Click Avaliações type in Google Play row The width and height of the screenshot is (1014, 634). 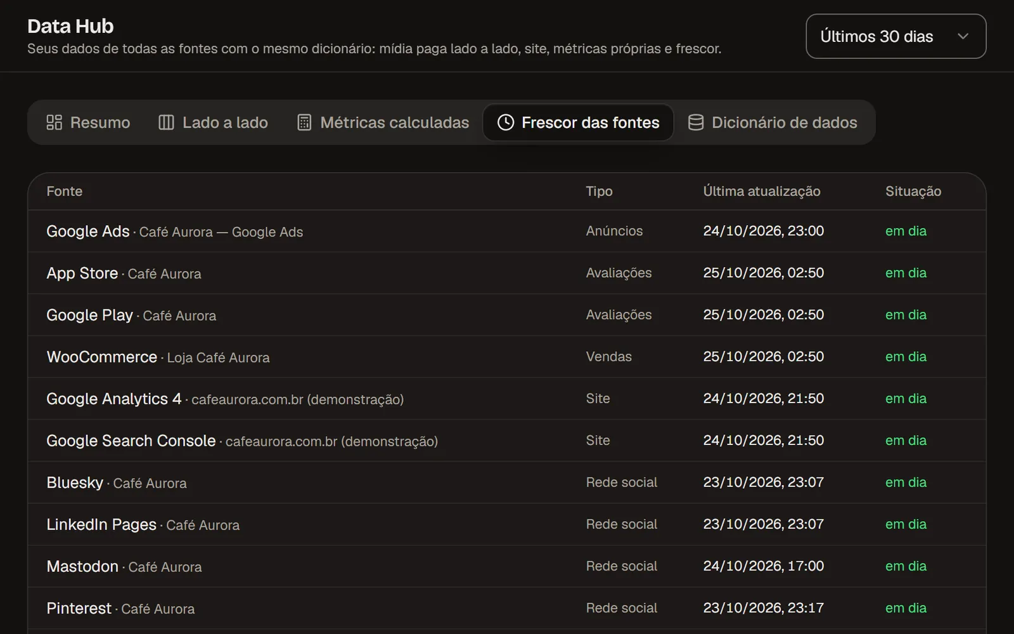(x=619, y=314)
